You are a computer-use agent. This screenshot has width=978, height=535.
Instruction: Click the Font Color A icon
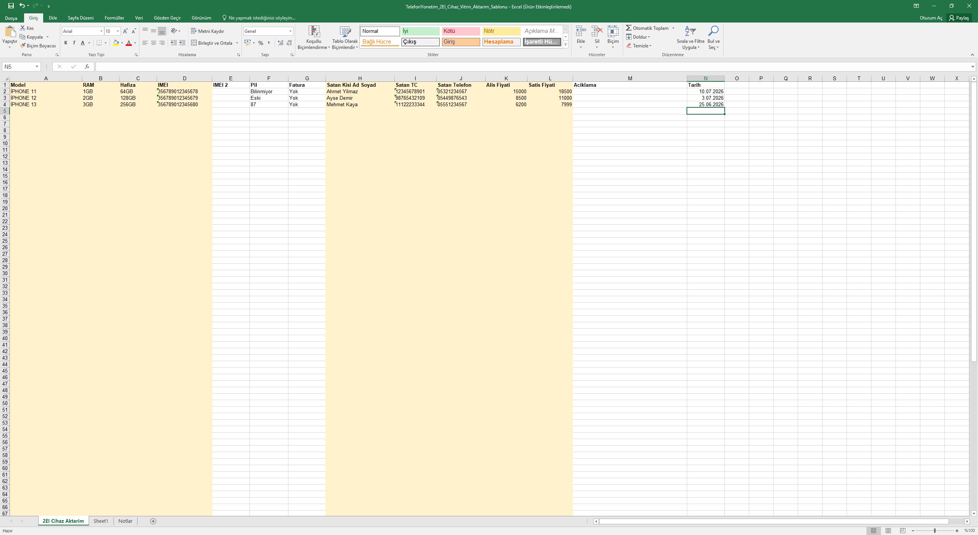pos(129,43)
